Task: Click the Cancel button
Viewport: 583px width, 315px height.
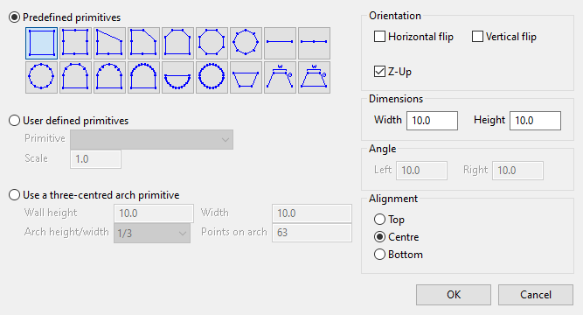Action: pyautogui.click(x=536, y=295)
